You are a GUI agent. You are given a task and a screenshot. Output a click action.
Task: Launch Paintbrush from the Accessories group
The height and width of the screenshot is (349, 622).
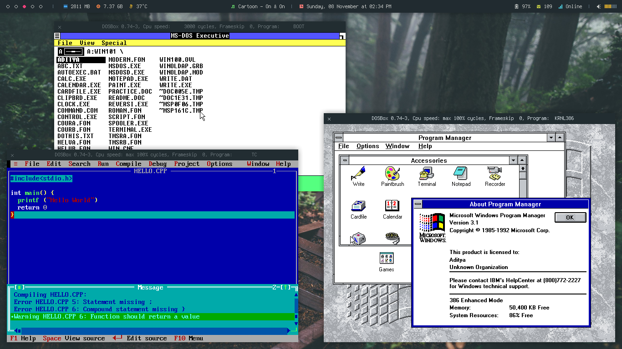click(392, 174)
